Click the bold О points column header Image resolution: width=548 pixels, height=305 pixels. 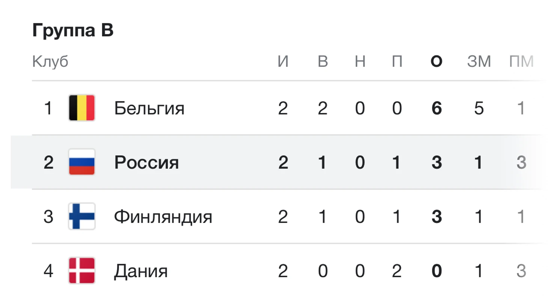point(437,61)
